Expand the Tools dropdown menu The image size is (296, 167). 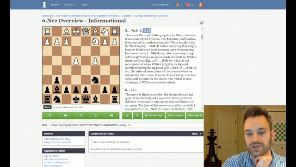85,5
